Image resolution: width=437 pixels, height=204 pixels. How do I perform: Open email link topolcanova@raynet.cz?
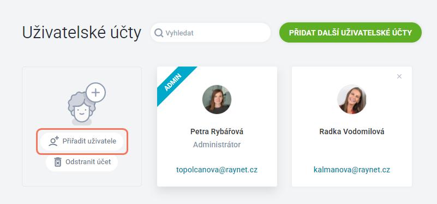click(x=217, y=170)
